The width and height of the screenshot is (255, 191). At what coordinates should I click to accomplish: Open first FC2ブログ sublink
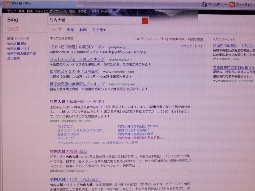65,126
